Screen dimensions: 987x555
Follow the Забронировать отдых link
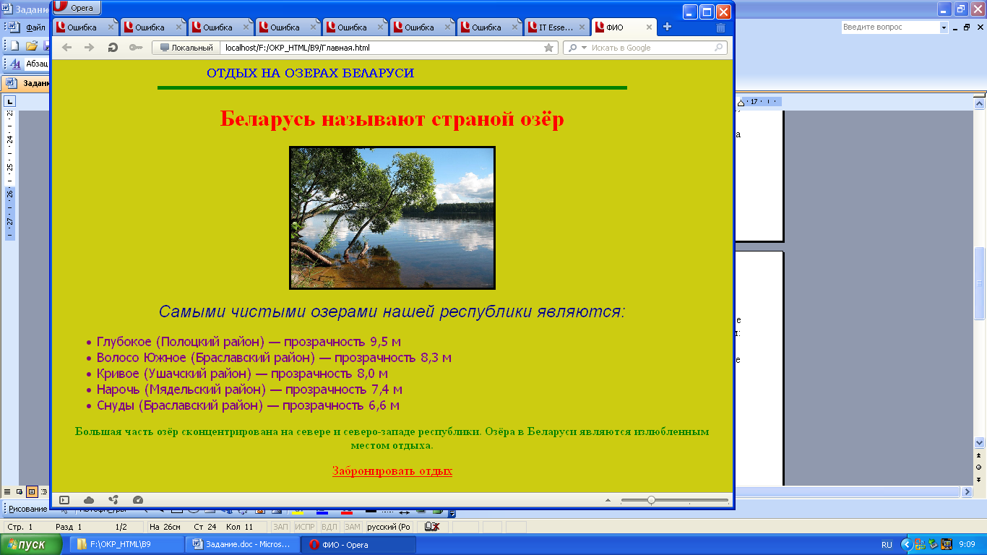(392, 471)
